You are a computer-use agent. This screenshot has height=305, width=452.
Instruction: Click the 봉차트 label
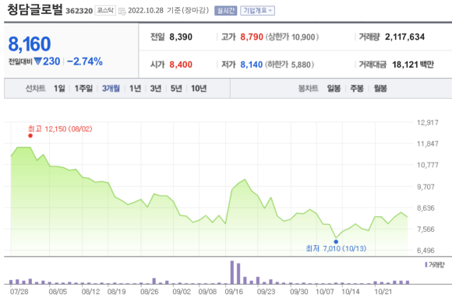(308, 89)
